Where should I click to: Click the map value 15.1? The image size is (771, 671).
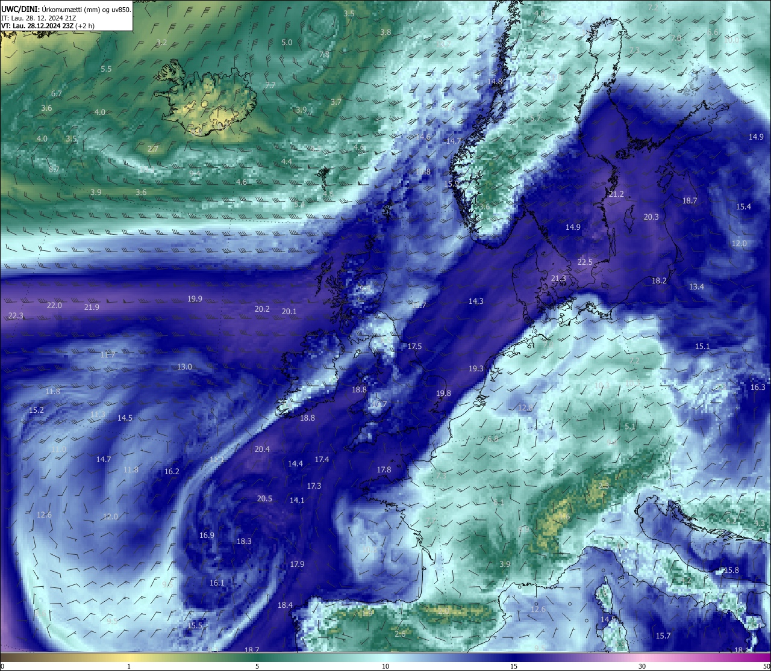(702, 347)
